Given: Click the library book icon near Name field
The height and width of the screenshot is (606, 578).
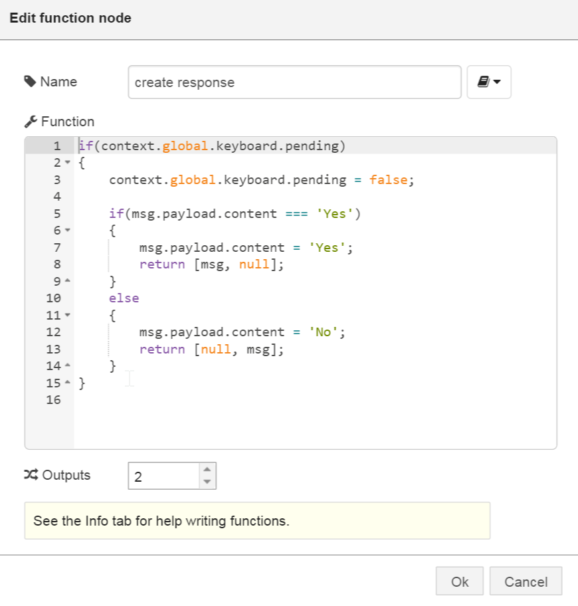Looking at the screenshot, I should (484, 82).
